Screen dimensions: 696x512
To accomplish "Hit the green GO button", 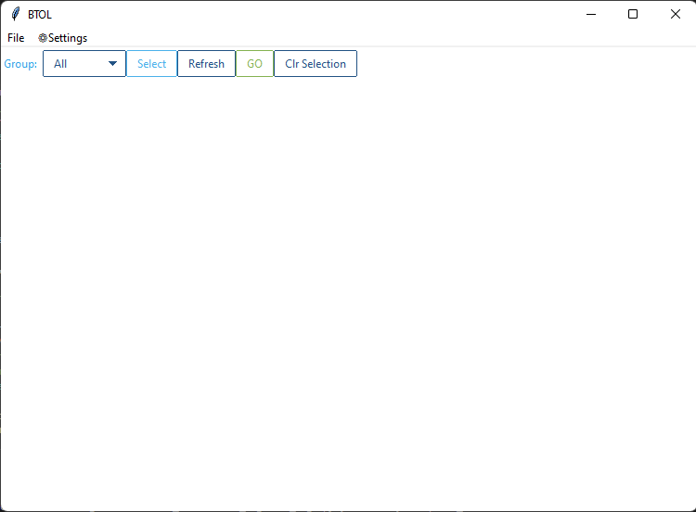I will [x=254, y=64].
